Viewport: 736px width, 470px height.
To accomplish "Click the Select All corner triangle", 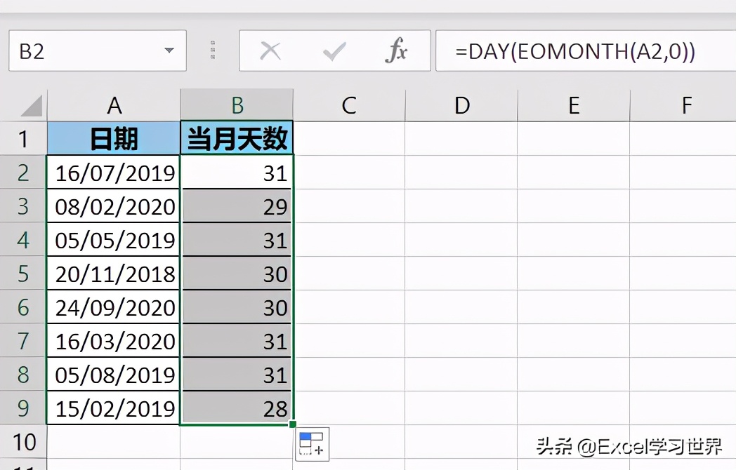I will [x=31, y=106].
